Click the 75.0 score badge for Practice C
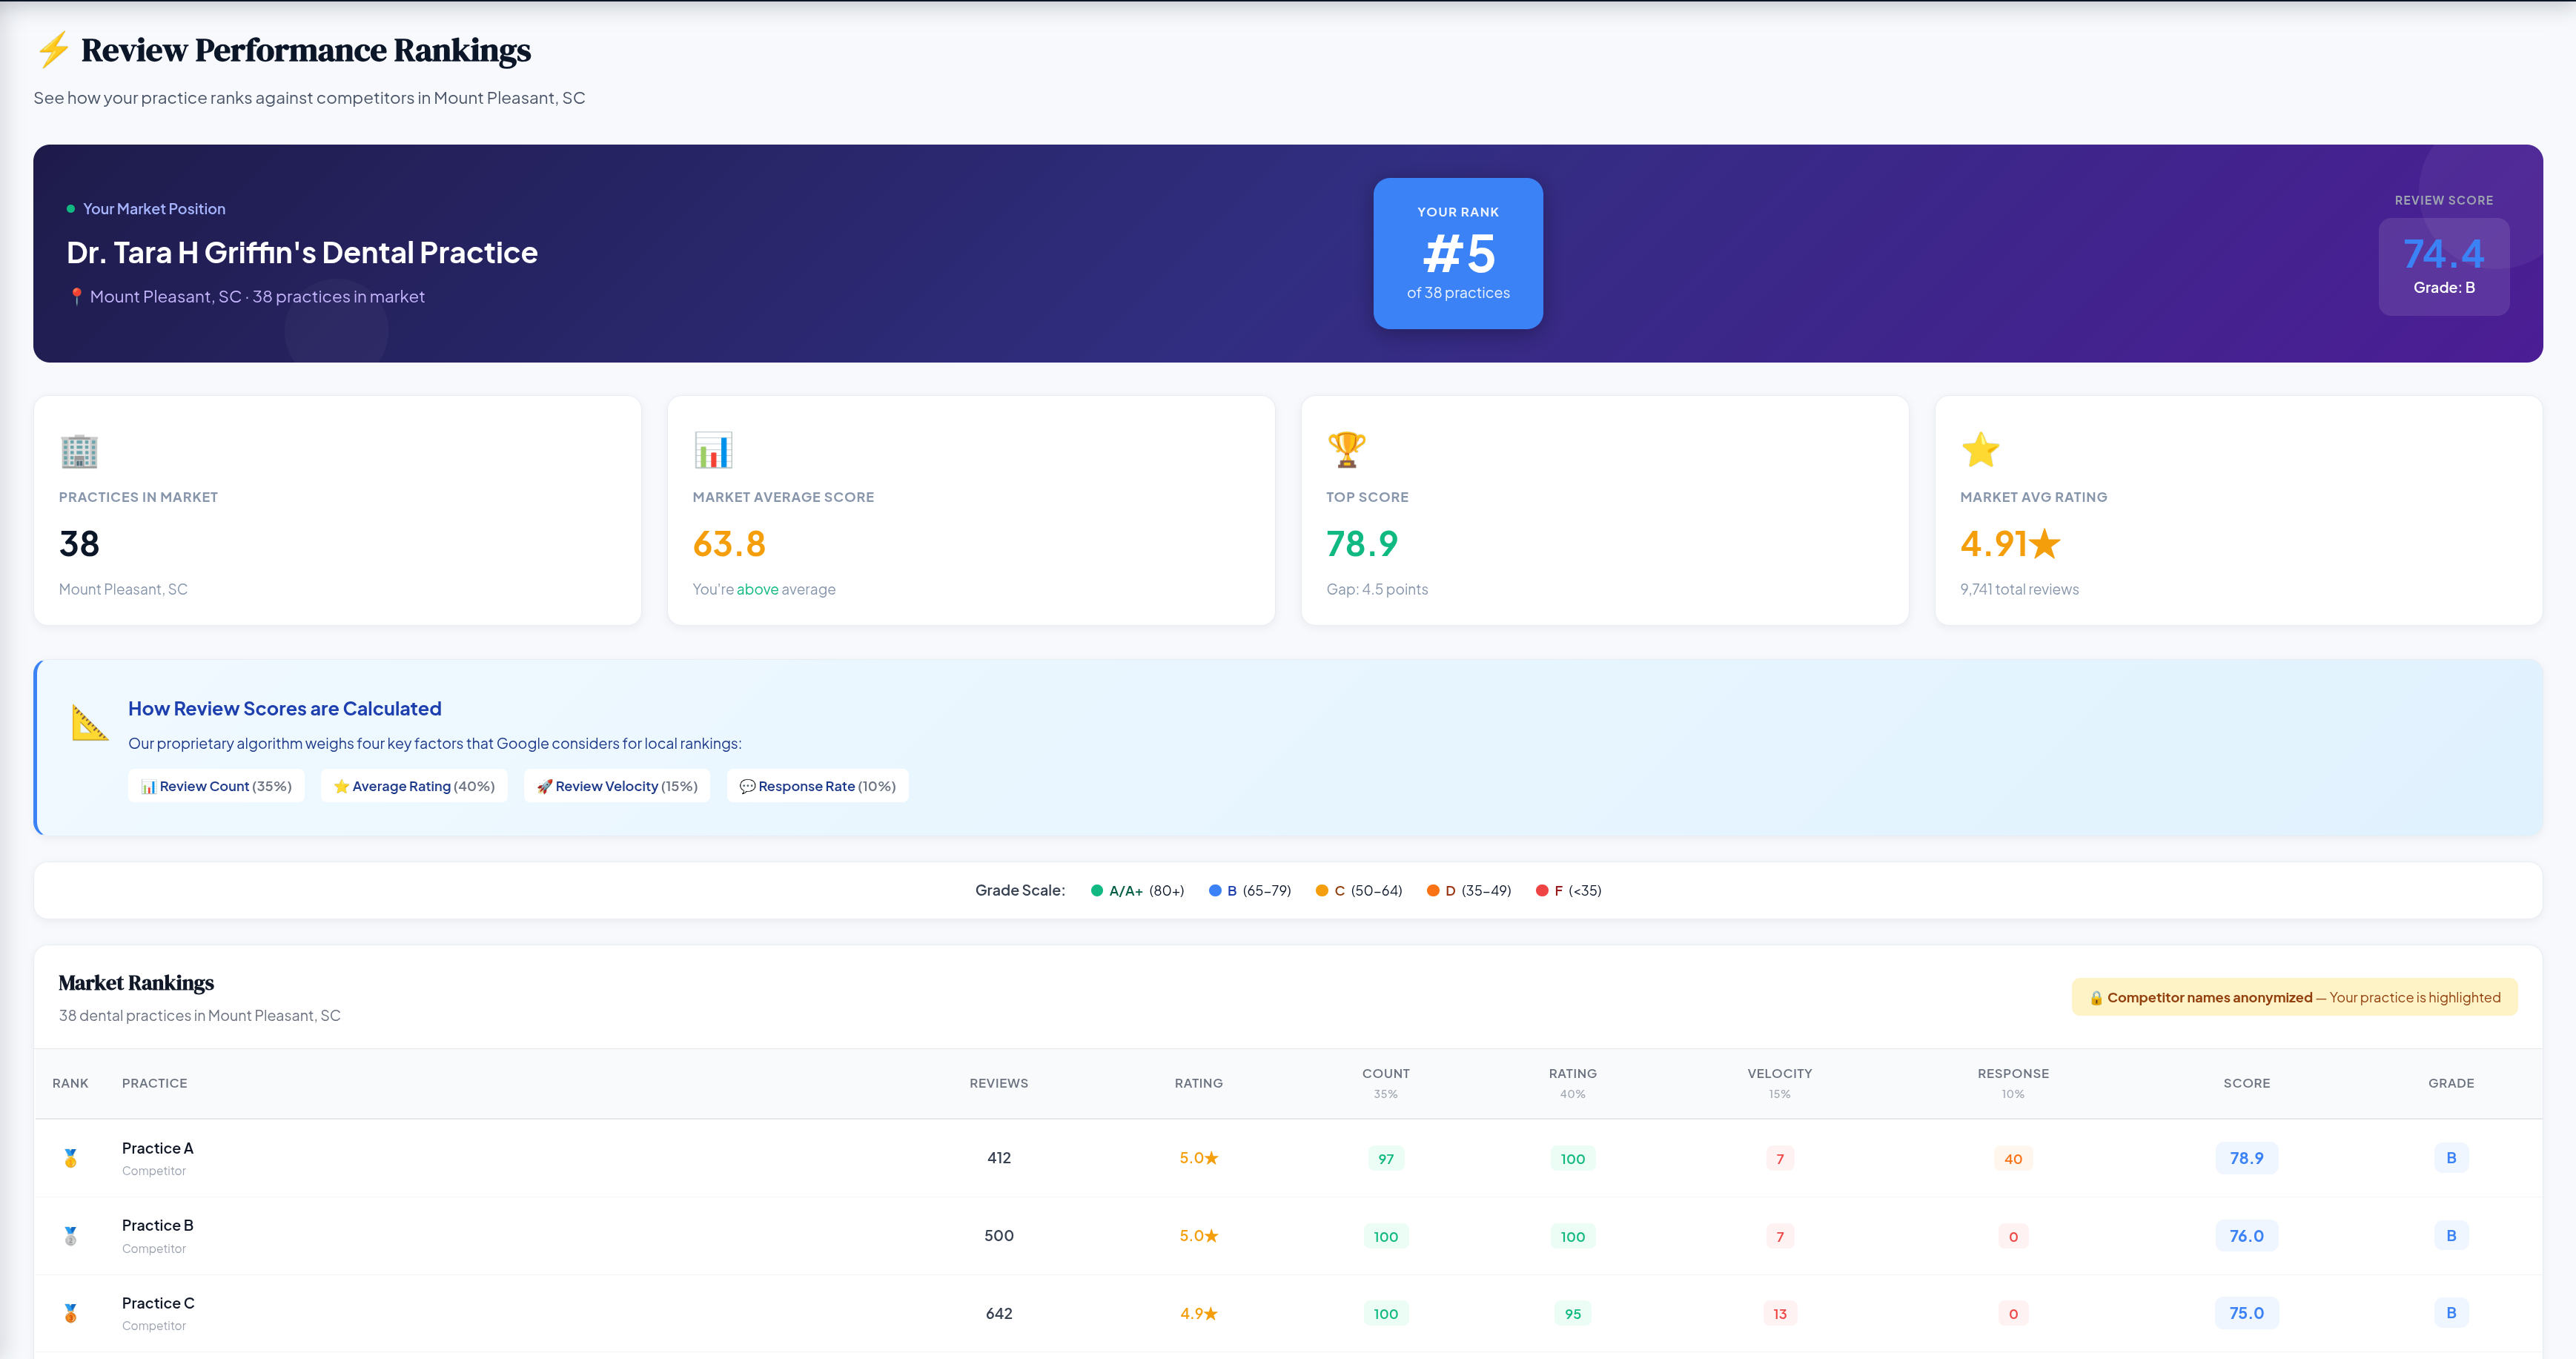 [2247, 1313]
